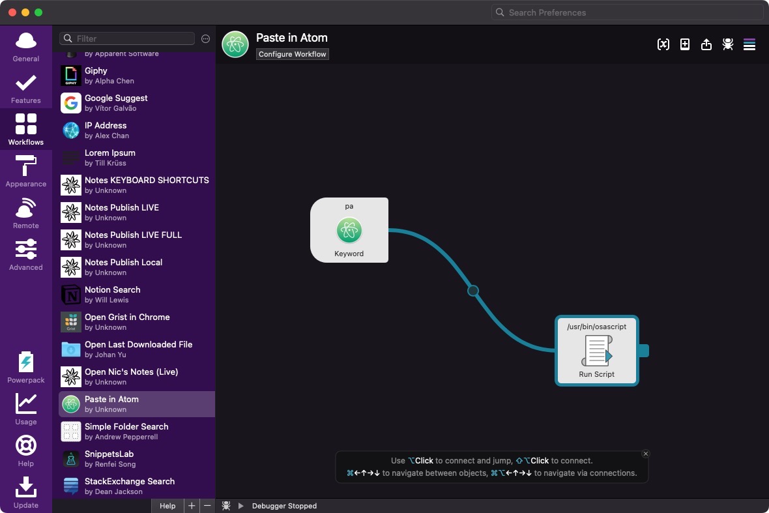The width and height of the screenshot is (769, 513).
Task: Open the workflow list filter options menu
Action: pyautogui.click(x=205, y=38)
